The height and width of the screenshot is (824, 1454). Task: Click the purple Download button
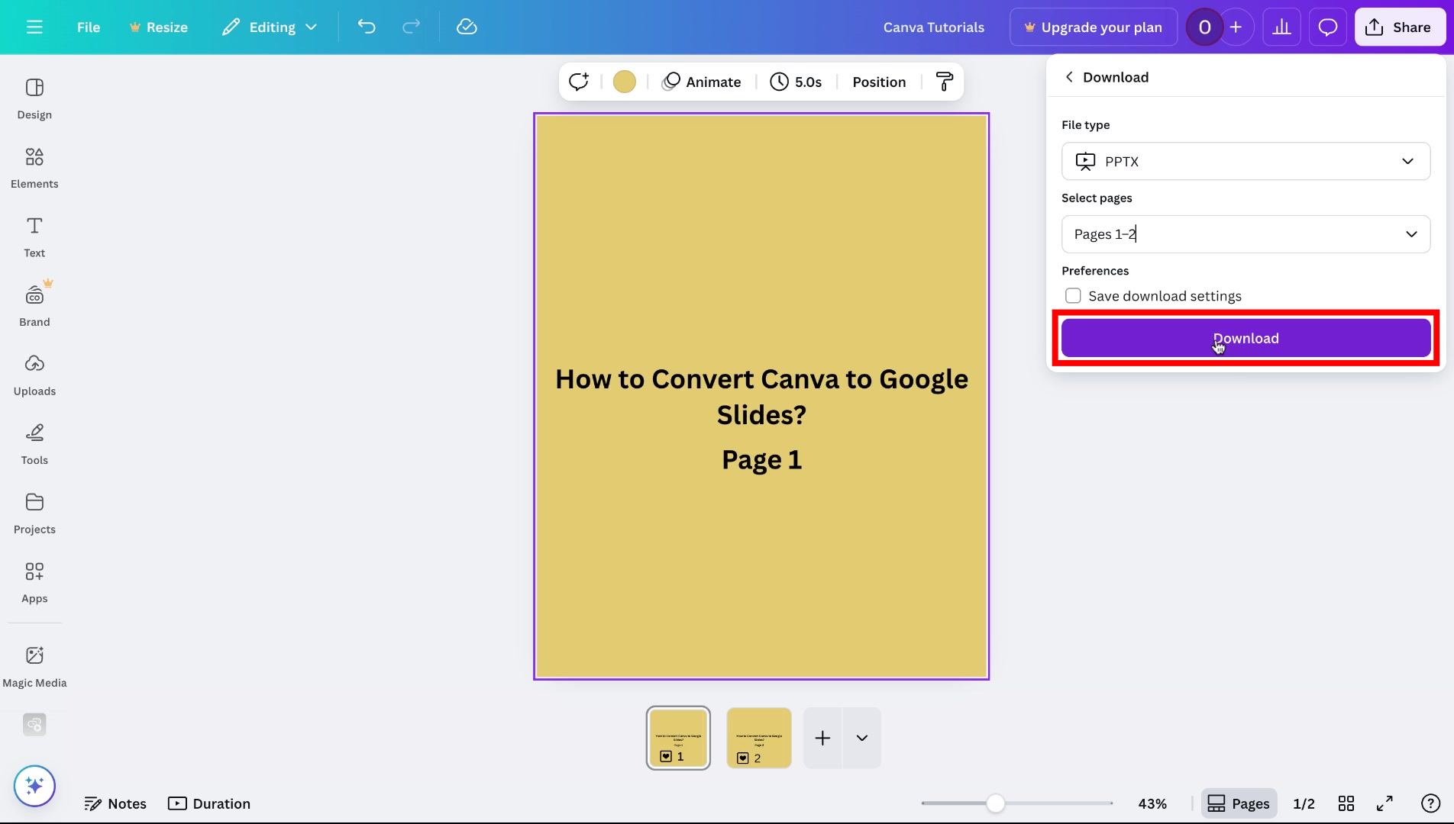click(x=1246, y=338)
